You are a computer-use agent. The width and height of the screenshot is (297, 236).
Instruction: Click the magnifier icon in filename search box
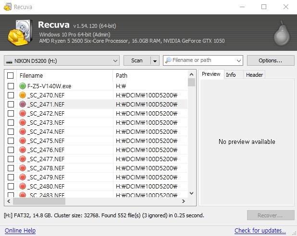point(168,60)
